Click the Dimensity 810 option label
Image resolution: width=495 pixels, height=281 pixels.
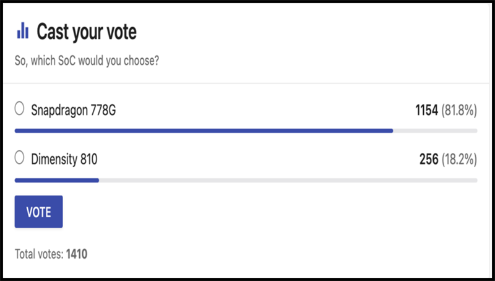click(64, 160)
